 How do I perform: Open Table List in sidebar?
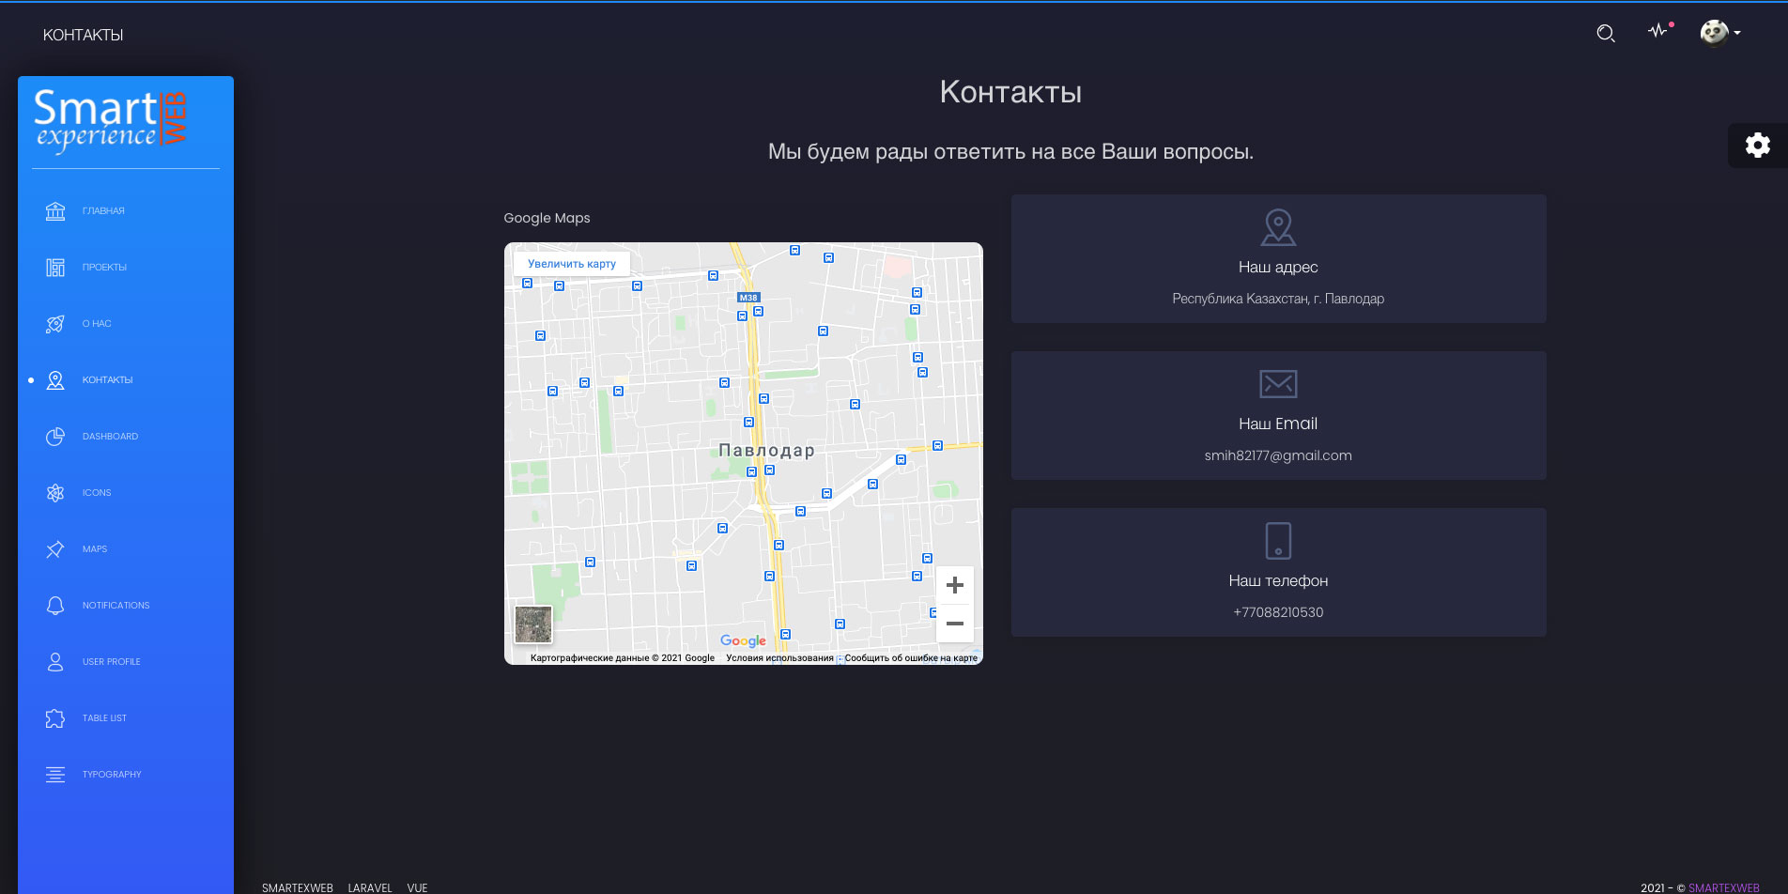[x=104, y=718]
